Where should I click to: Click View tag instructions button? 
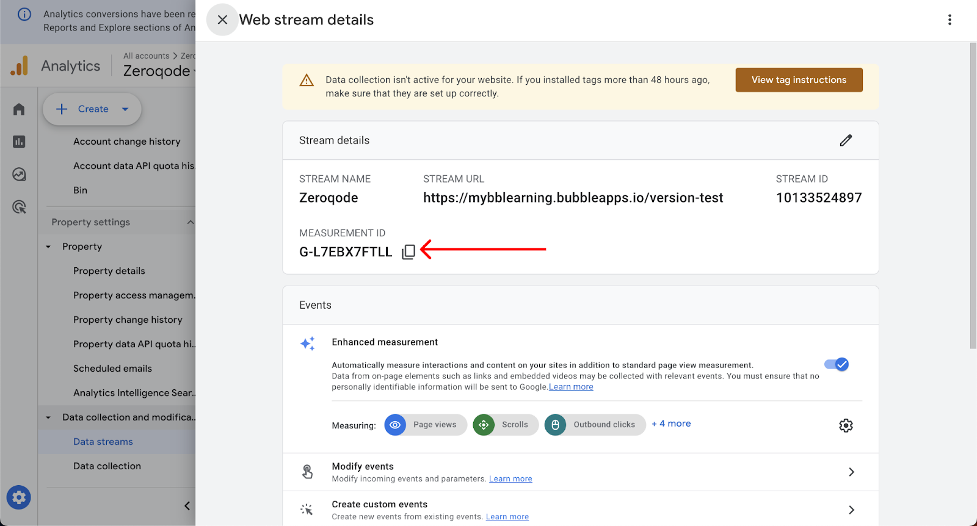click(799, 80)
